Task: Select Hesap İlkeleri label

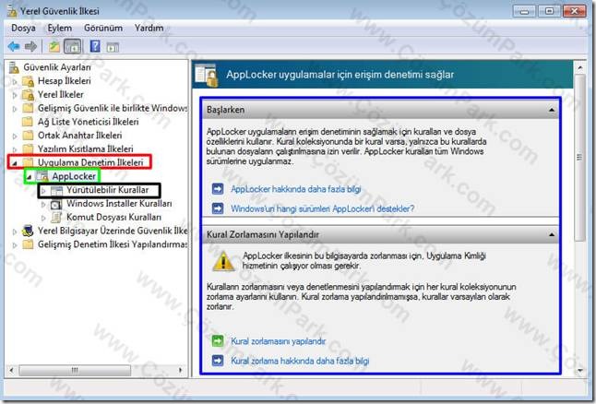Action: tap(65, 80)
